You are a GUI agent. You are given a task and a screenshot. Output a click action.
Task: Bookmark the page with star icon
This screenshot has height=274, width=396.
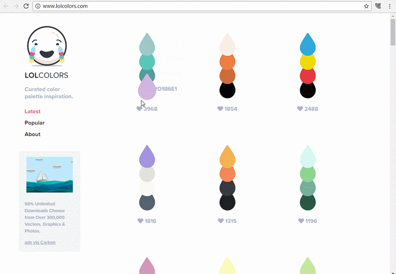click(366, 6)
